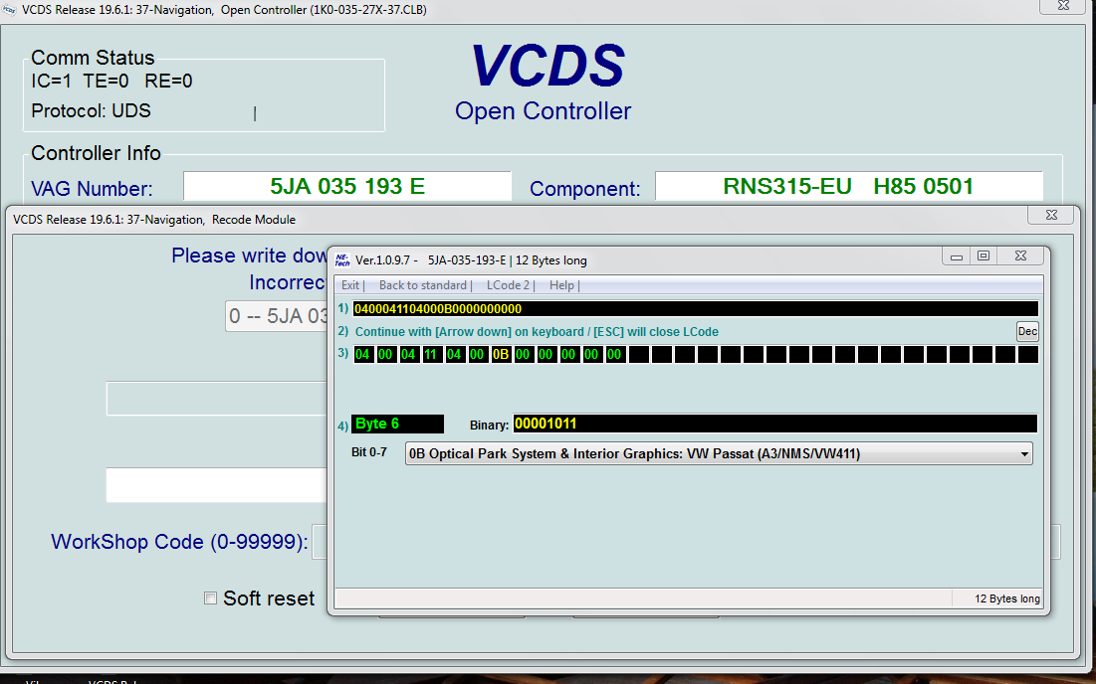Click the Dec conversion button
This screenshot has height=684, width=1096.
1027,331
